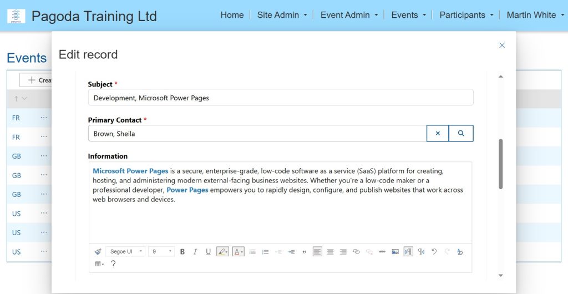Open the Segoe UI font dropdown
Screen dimensions: 568x294
[125, 252]
